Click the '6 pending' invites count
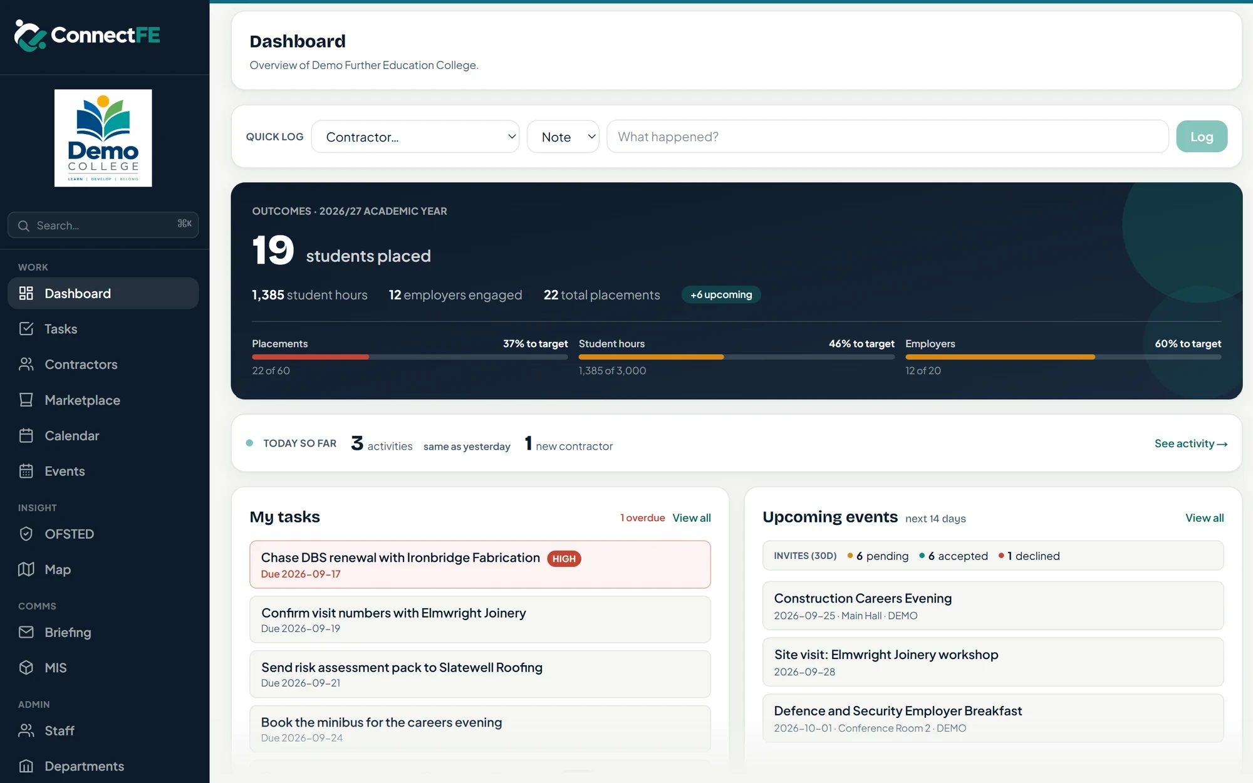The height and width of the screenshot is (783, 1253). tap(878, 556)
